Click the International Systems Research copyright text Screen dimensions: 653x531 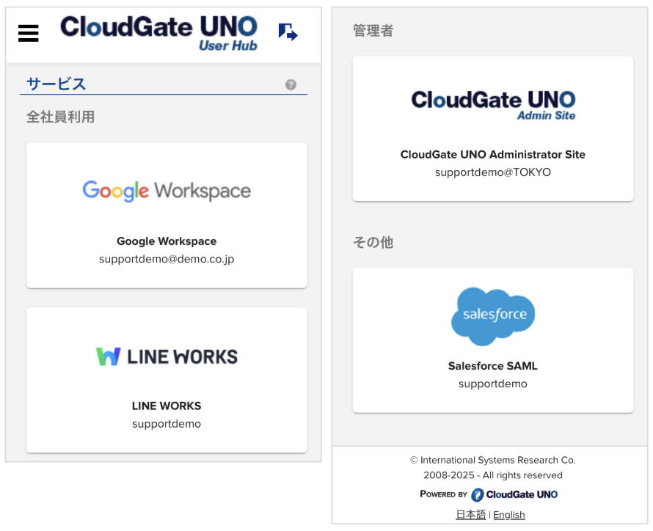[x=493, y=467]
